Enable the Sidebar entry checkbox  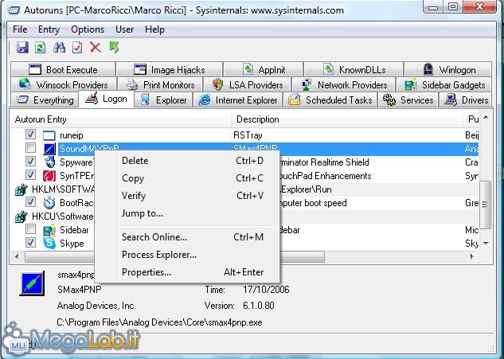(30, 229)
